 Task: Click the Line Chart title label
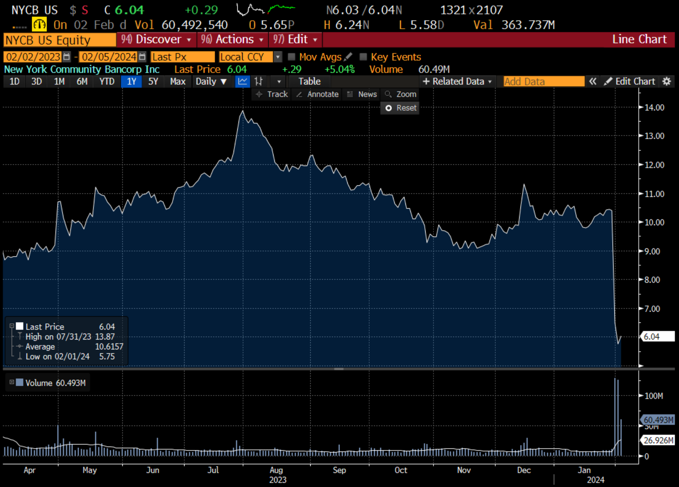639,40
